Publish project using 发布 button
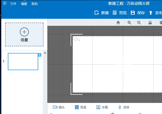The height and width of the screenshot is (114, 162). point(155,13)
